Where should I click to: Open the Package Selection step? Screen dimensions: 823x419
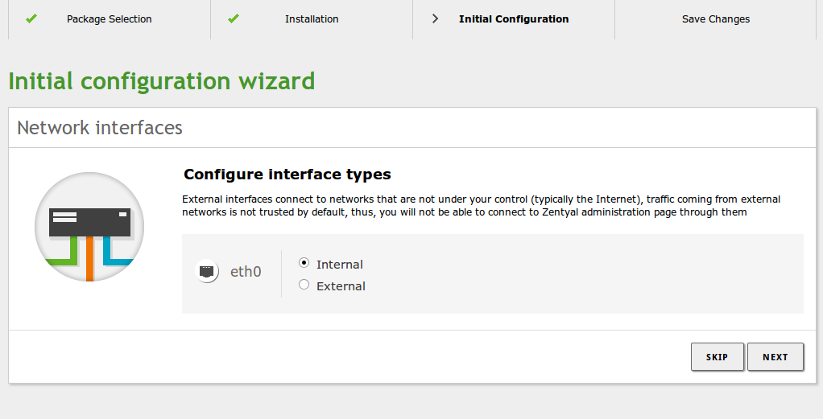click(110, 18)
